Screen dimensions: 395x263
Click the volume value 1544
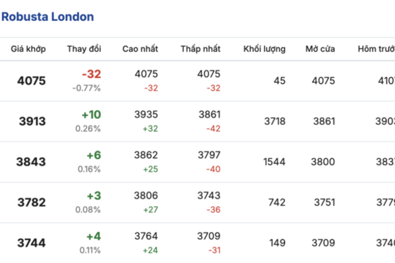[273, 162]
